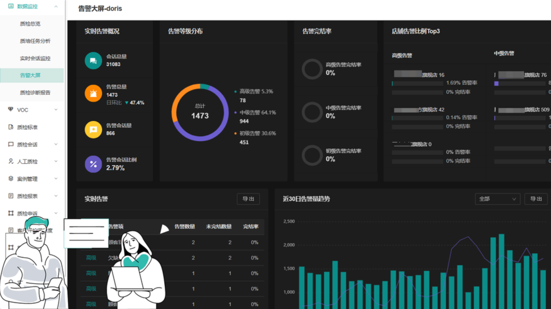Expand the VOC menu chevron

click(56, 110)
